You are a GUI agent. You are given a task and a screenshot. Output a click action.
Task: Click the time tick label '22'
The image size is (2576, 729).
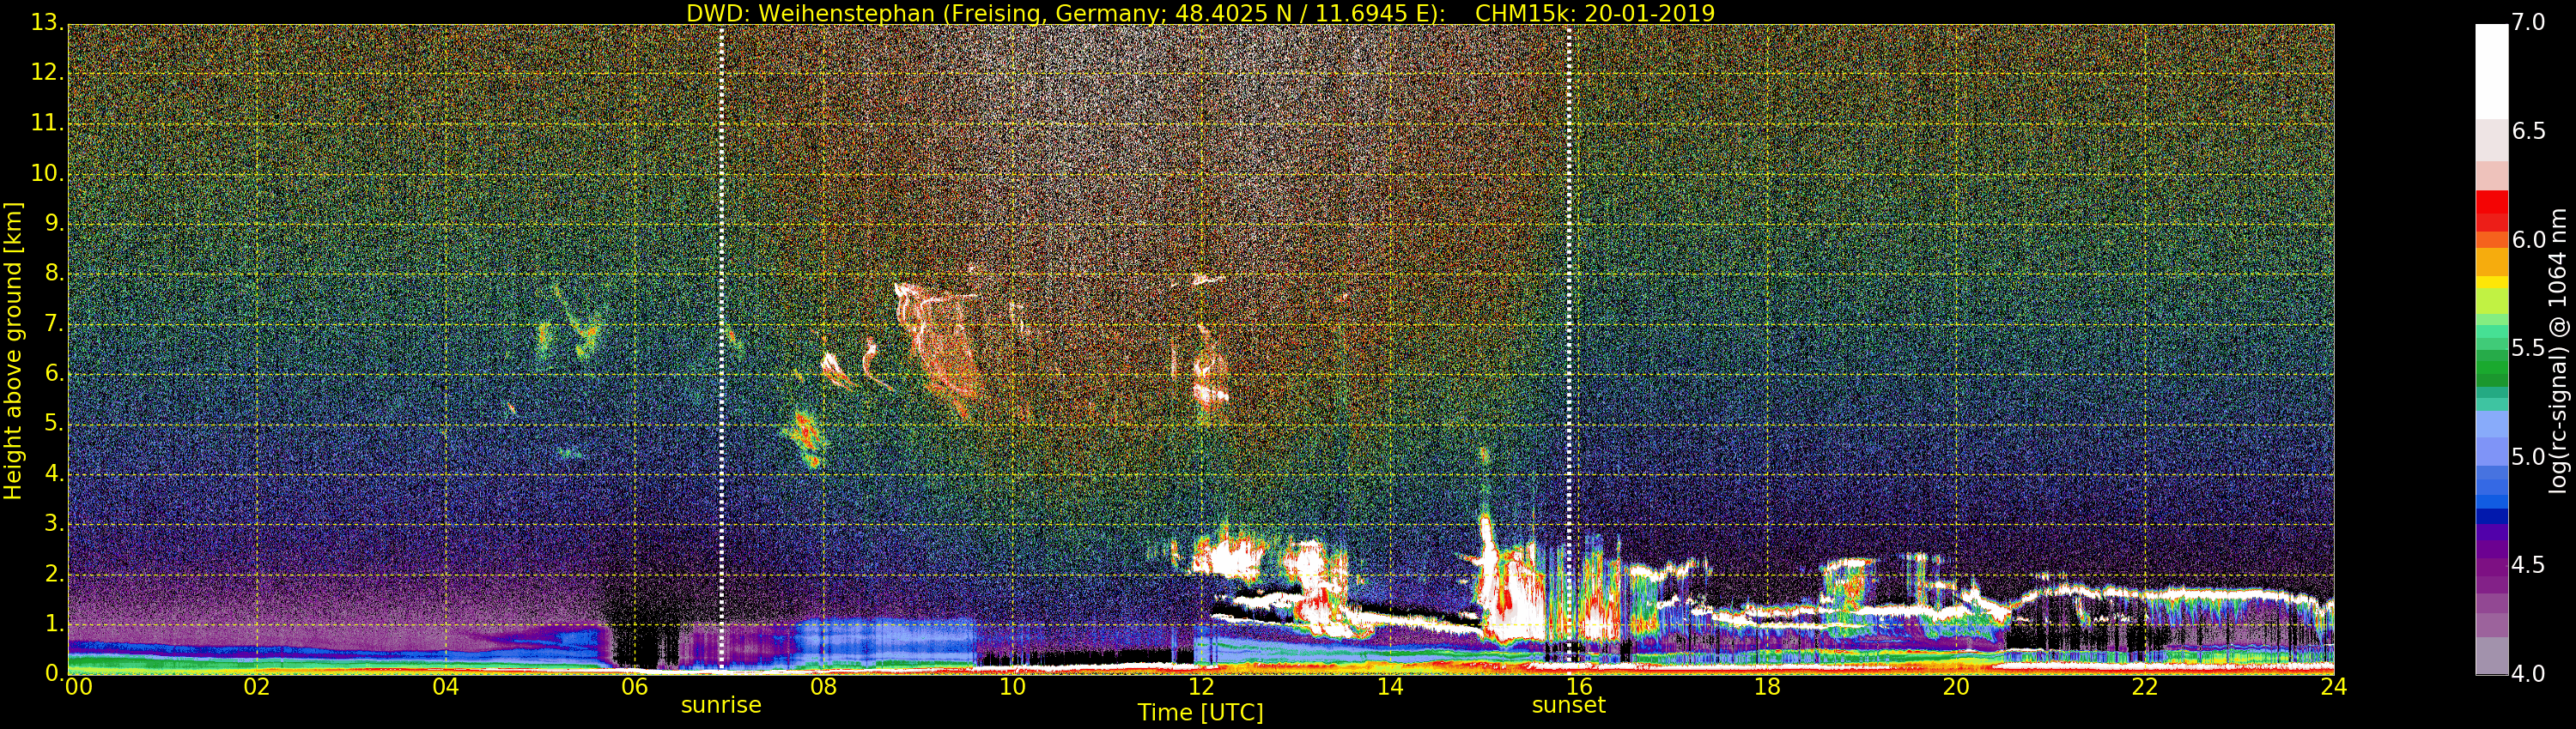click(x=2145, y=687)
